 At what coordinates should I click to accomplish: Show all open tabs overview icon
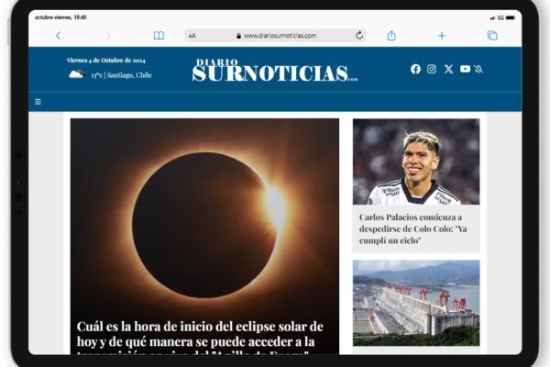pyautogui.click(x=492, y=36)
